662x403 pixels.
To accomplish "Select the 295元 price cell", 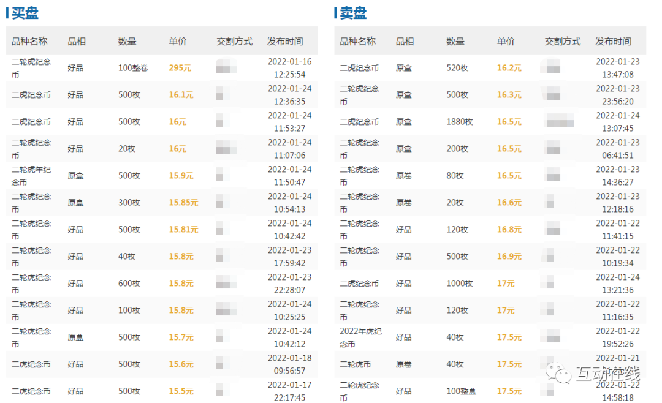I will pos(180,68).
